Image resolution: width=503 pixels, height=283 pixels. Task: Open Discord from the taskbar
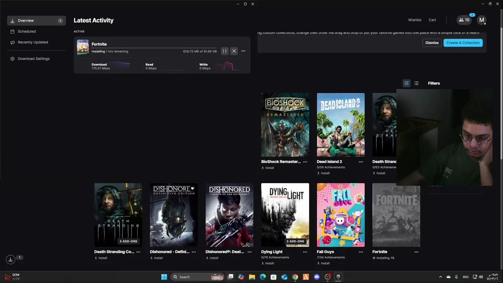[x=317, y=277]
